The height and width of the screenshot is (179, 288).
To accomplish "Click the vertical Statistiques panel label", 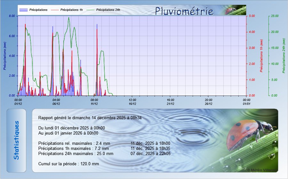I will pos(17,140).
